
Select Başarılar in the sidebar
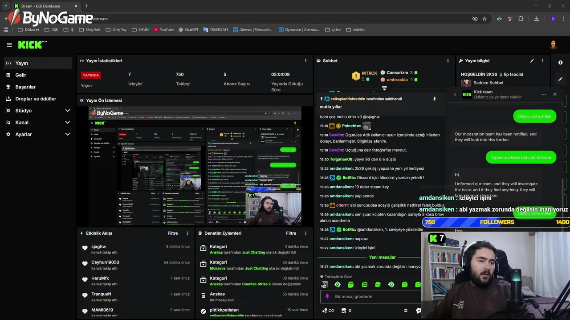pos(38,87)
